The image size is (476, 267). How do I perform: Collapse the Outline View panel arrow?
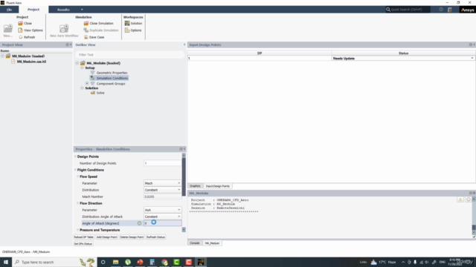pos(184,44)
